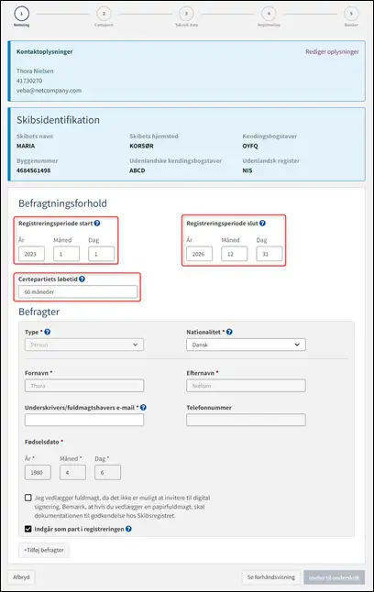Open help icon next to Certepartiets løbetid
Image resolution: width=374 pixels, height=592 pixels.
[x=82, y=279]
